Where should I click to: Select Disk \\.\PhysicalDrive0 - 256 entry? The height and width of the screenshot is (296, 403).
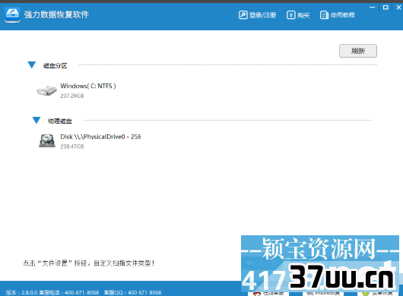point(100,137)
